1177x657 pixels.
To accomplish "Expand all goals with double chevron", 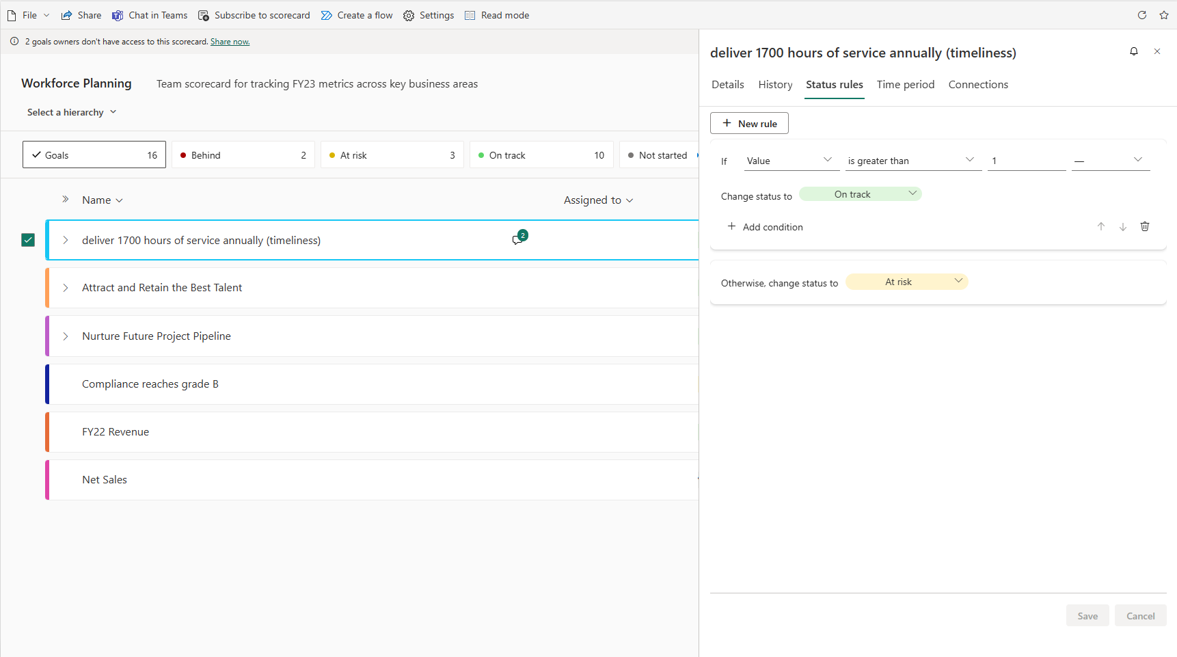I will 66,199.
